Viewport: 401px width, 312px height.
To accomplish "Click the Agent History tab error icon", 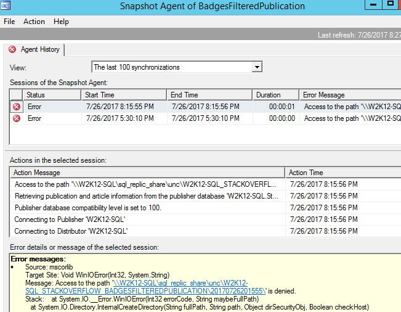I will [12, 49].
